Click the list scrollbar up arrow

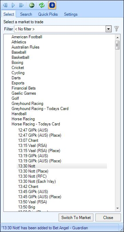coord(118,38)
